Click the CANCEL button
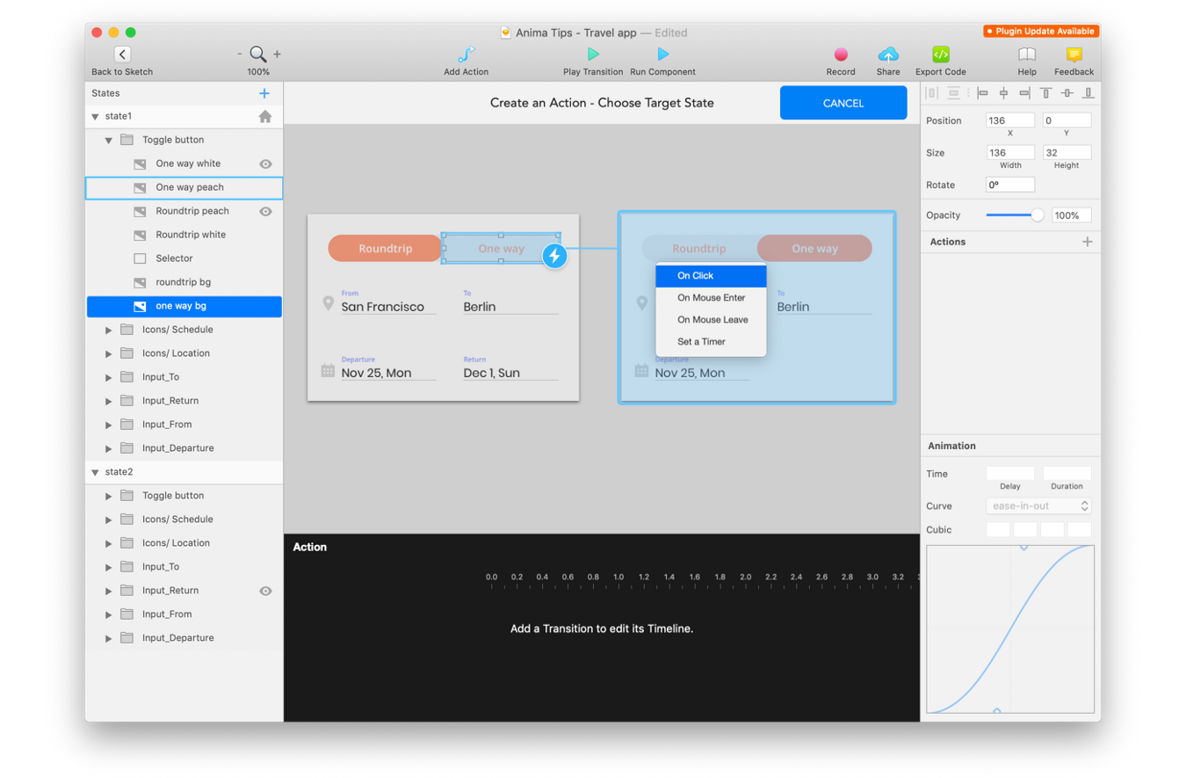The image size is (1186, 778). click(842, 103)
